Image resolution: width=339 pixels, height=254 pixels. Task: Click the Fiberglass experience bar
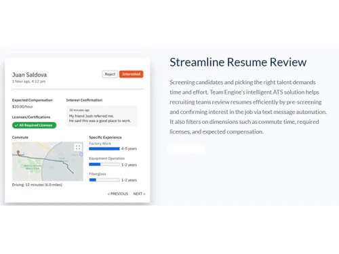click(x=104, y=179)
